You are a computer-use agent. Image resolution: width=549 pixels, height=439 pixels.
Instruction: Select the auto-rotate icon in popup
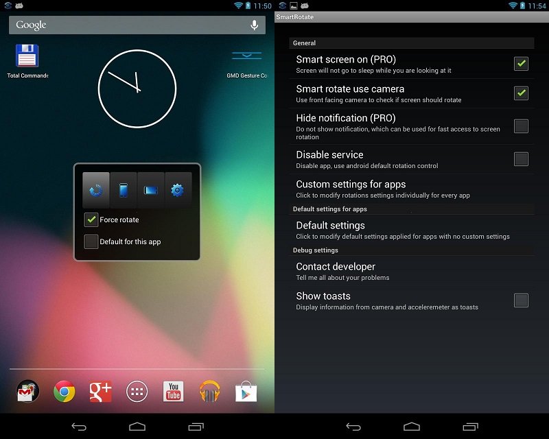[96, 190]
